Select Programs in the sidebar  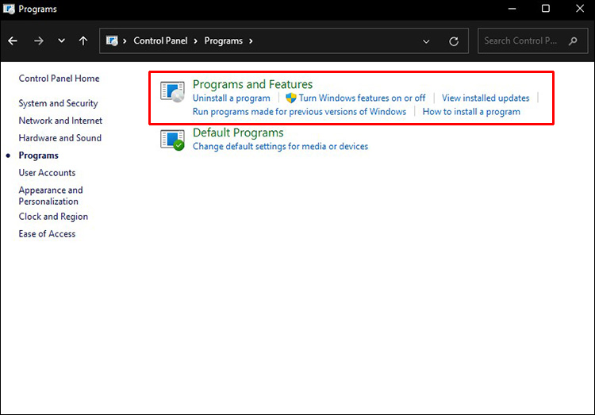click(x=38, y=156)
